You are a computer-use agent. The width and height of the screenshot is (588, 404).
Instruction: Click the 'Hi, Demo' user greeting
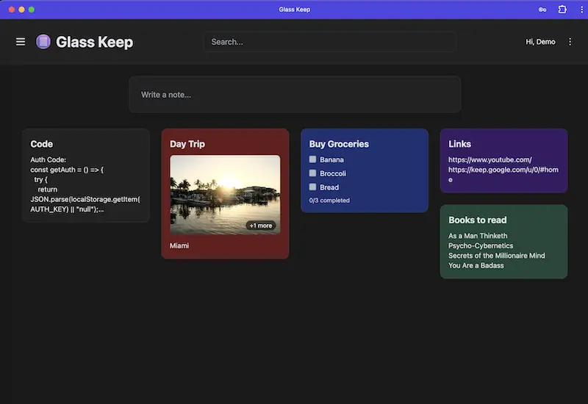[x=540, y=42]
